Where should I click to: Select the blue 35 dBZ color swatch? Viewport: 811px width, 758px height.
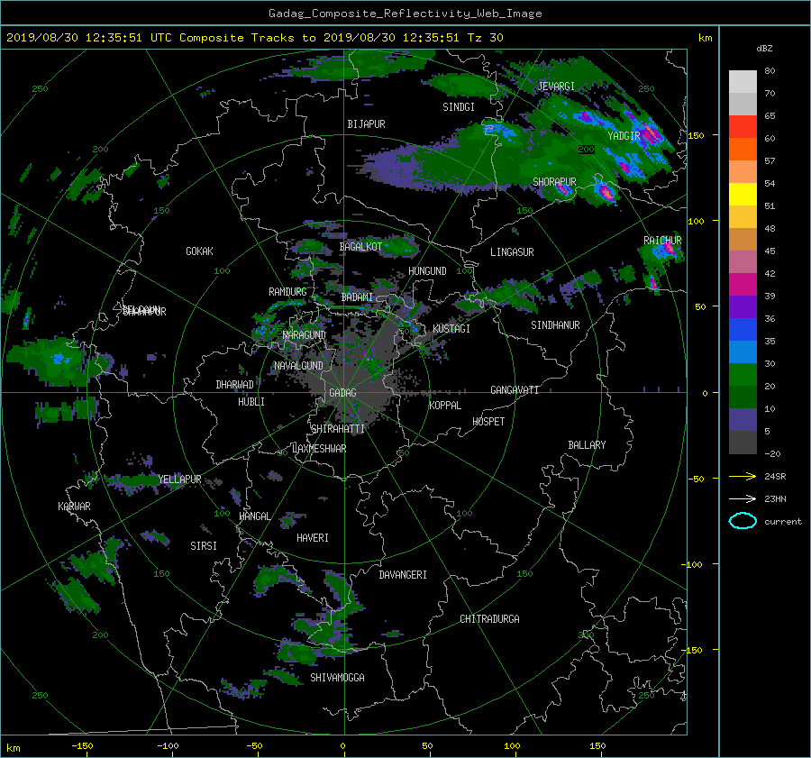tap(743, 330)
